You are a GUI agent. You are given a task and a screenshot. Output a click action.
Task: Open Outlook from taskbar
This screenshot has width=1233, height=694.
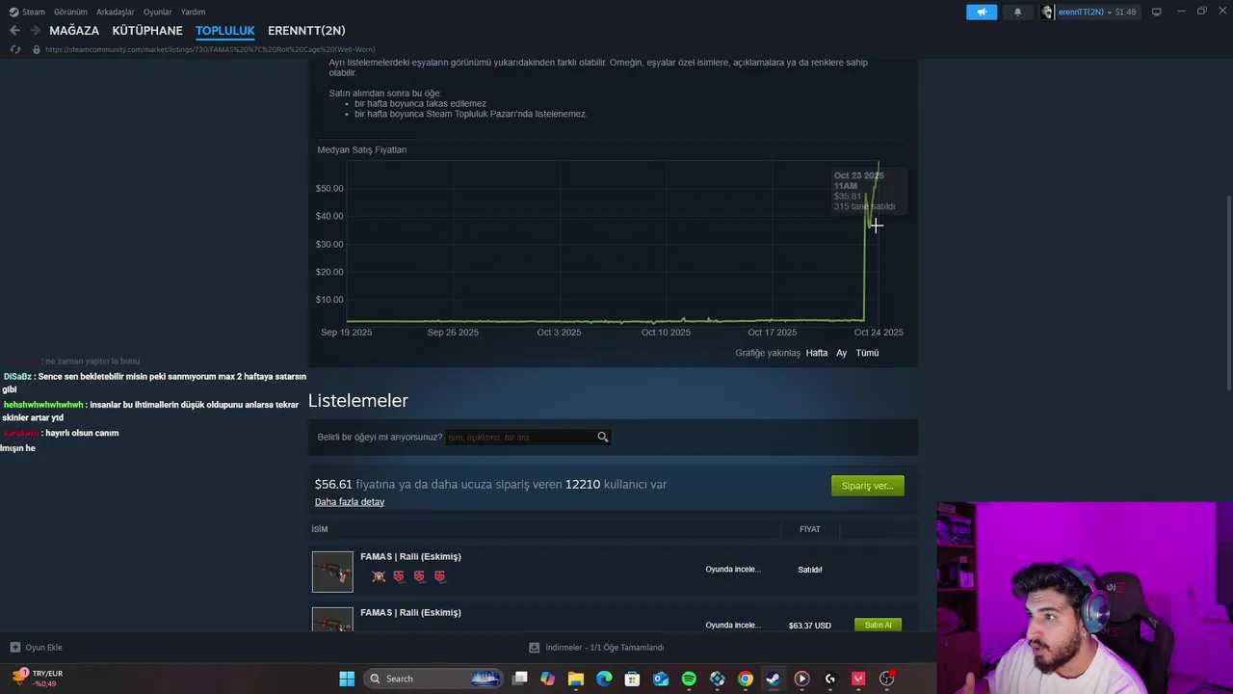661,679
